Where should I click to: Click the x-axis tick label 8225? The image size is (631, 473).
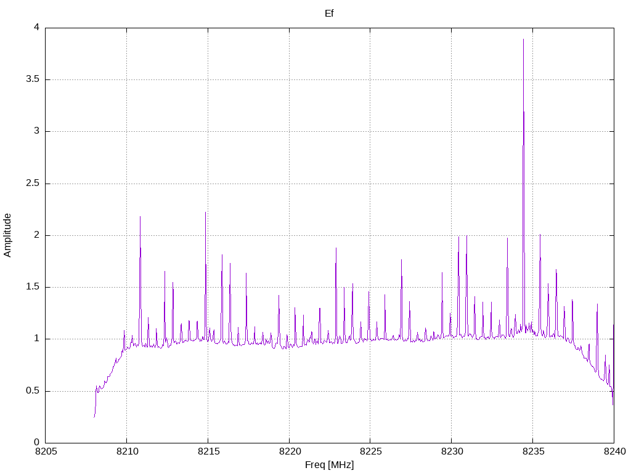[x=370, y=451]
